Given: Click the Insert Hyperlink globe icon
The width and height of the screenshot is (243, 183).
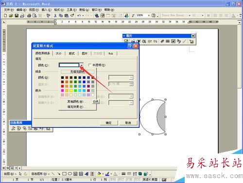Looking at the screenshot, I should pos(97,15).
